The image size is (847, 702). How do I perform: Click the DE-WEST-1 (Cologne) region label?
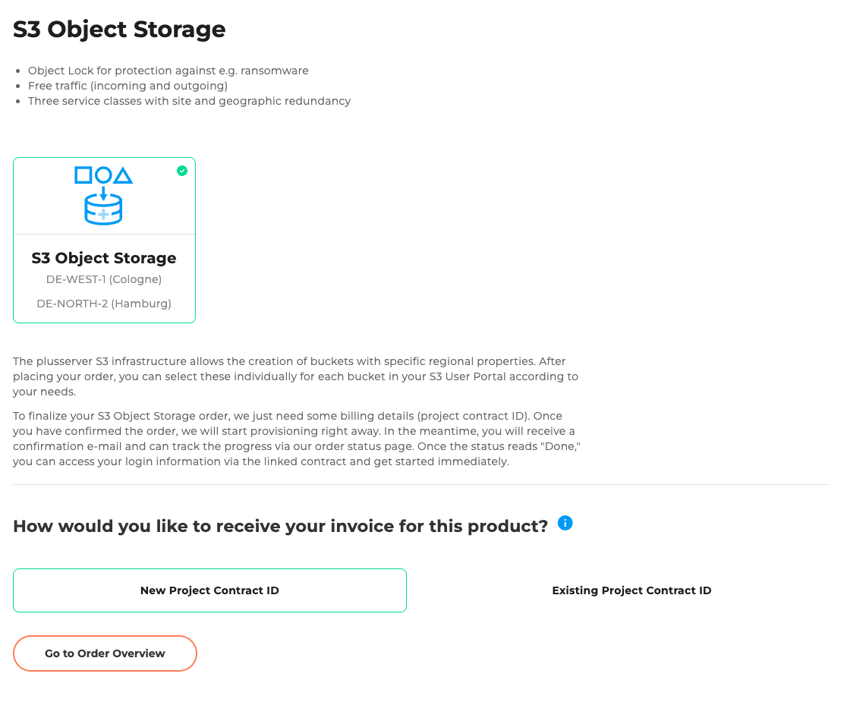(x=104, y=279)
